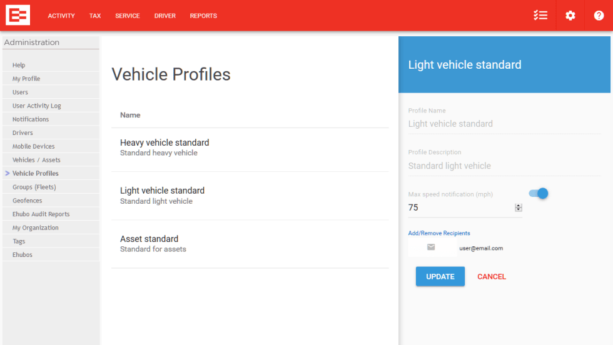The image size is (613, 345).
Task: Select the Asset standard profile
Action: point(149,244)
